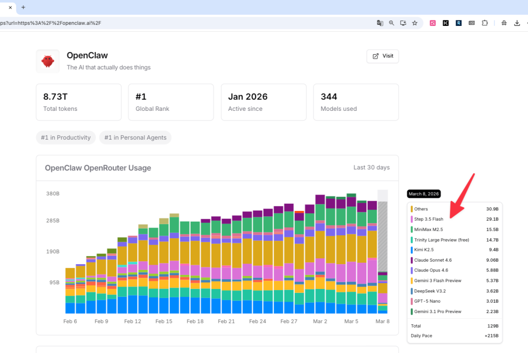Click the 344 Models used card
The width and height of the screenshot is (528, 353).
coord(356,102)
